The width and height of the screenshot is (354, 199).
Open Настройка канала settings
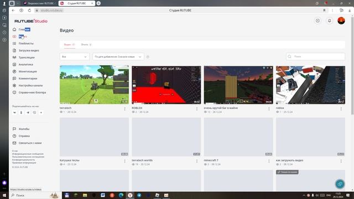(x=28, y=85)
